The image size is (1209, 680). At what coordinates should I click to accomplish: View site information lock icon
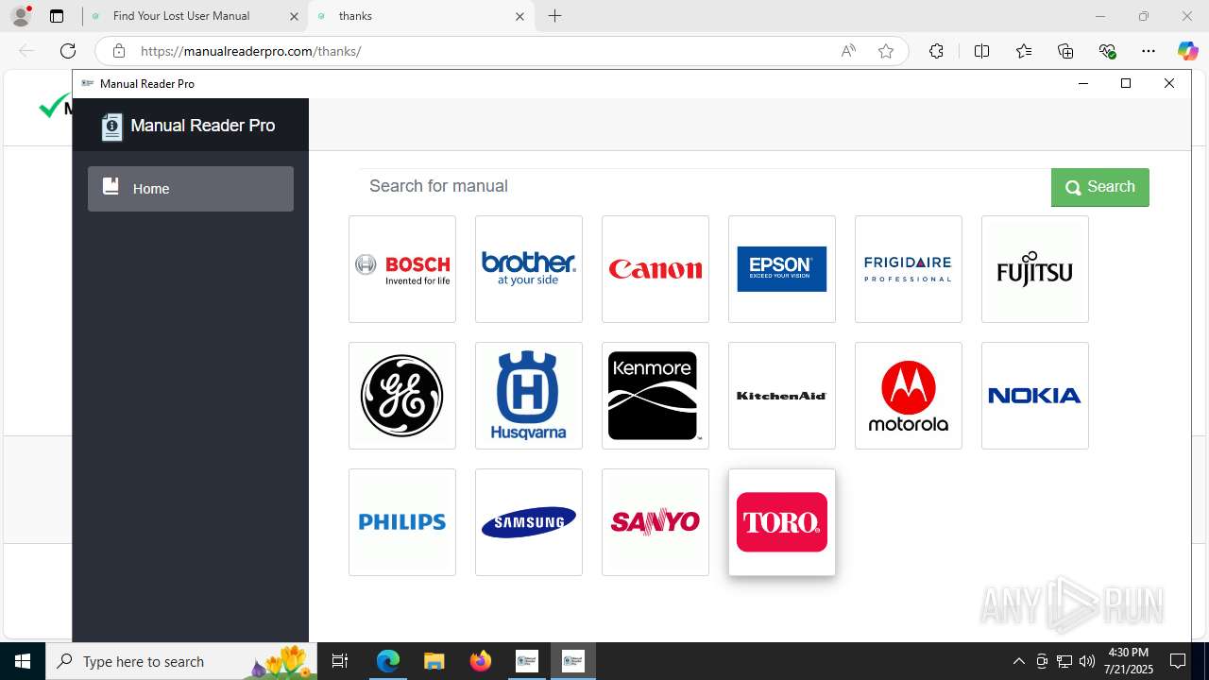click(x=118, y=51)
